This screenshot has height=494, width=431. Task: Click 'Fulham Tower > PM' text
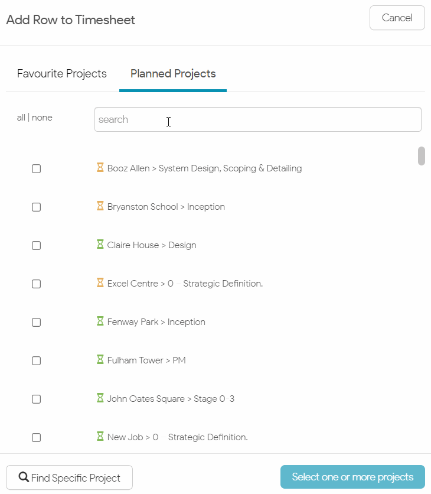pos(146,360)
